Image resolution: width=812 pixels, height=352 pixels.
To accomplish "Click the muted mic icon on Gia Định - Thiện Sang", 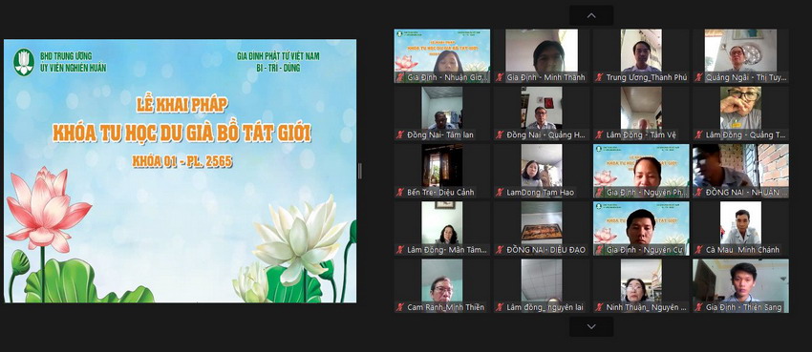I will point(698,307).
